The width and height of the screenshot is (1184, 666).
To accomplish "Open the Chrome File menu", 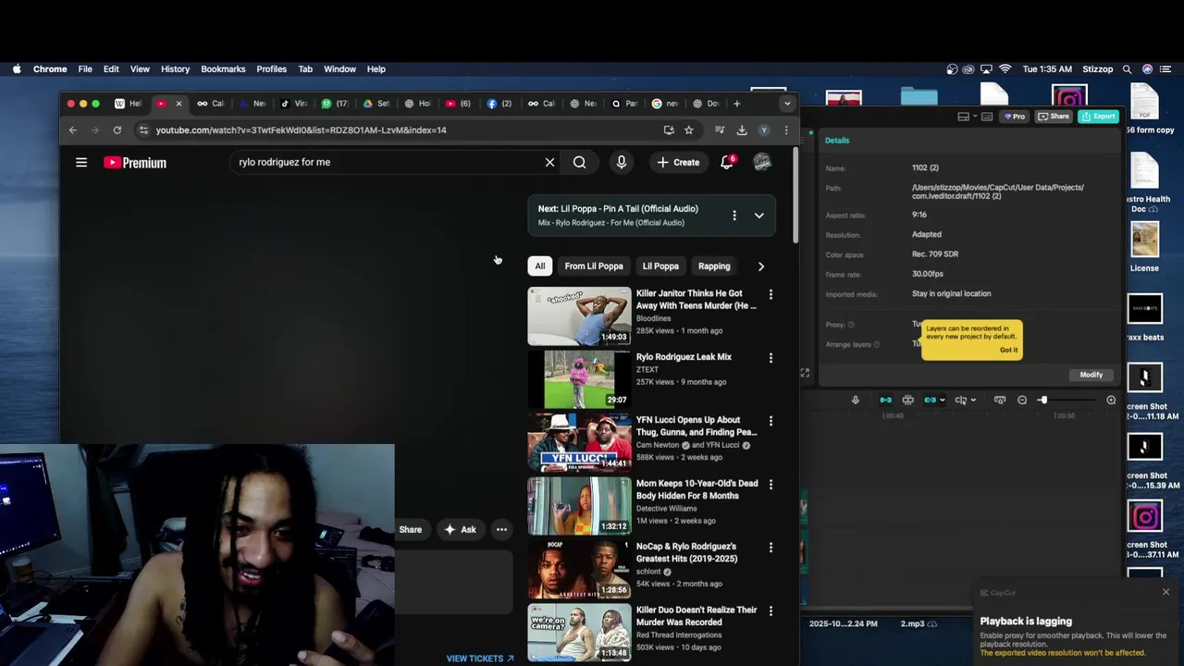I will 85,69.
